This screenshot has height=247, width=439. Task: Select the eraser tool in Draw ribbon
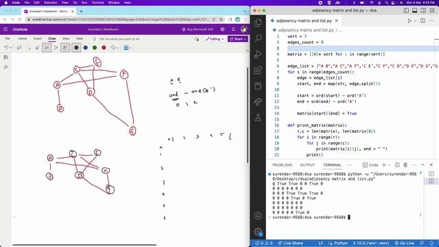(38, 47)
